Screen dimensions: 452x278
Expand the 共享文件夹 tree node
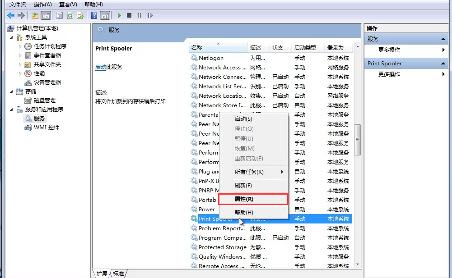(20, 64)
